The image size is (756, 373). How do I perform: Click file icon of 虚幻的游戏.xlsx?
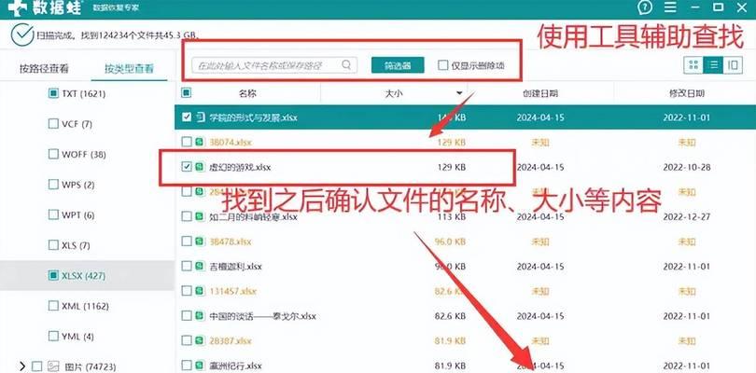(200, 167)
